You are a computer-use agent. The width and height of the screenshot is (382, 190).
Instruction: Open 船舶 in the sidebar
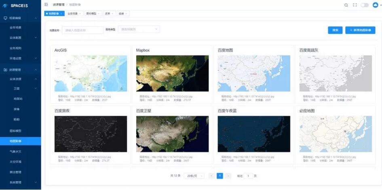pos(17,120)
